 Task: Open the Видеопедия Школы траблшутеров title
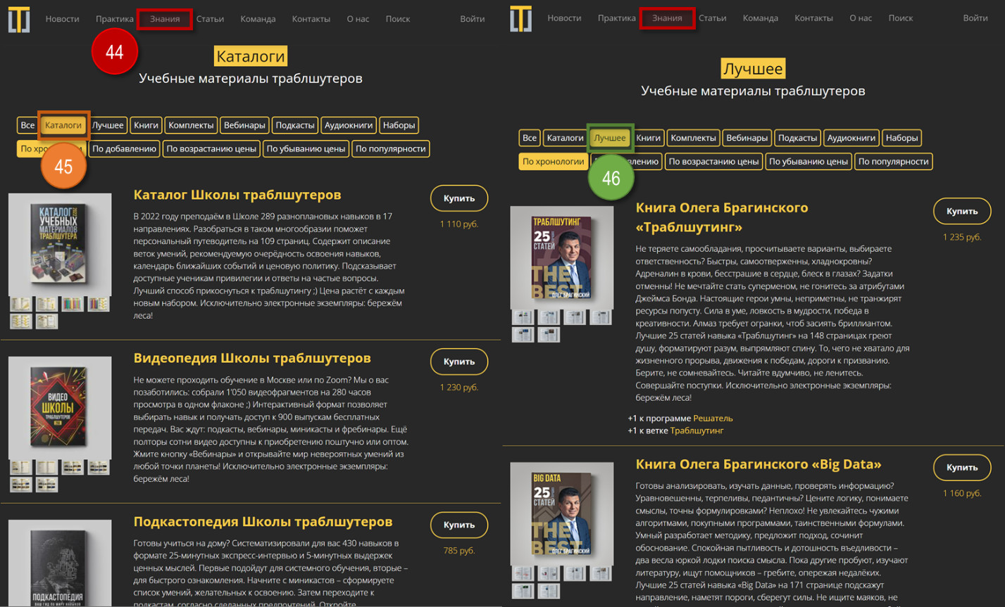tap(252, 358)
